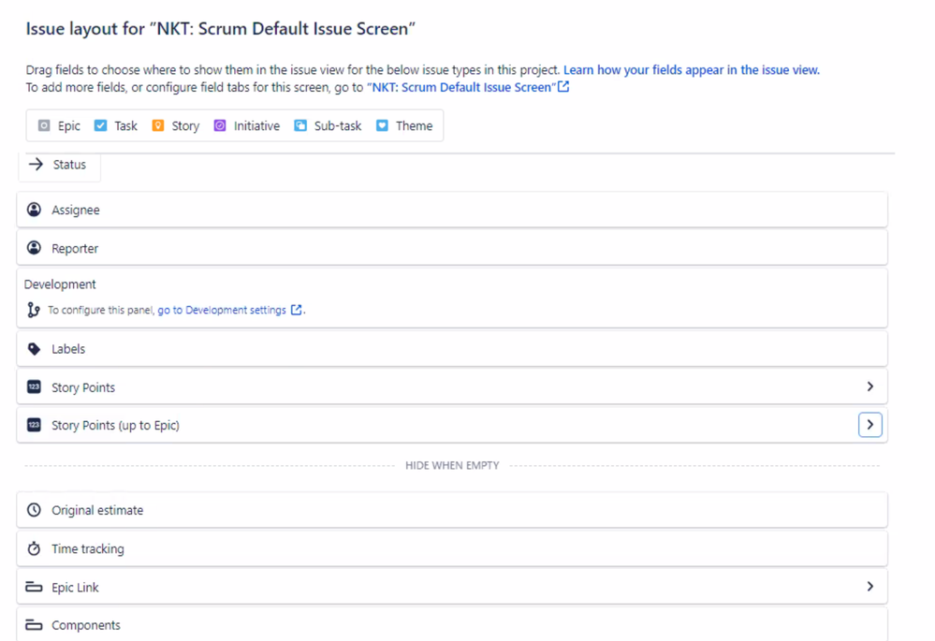Click the Initiative issue type label
Image resolution: width=935 pixels, height=641 pixels.
pyautogui.click(x=256, y=125)
